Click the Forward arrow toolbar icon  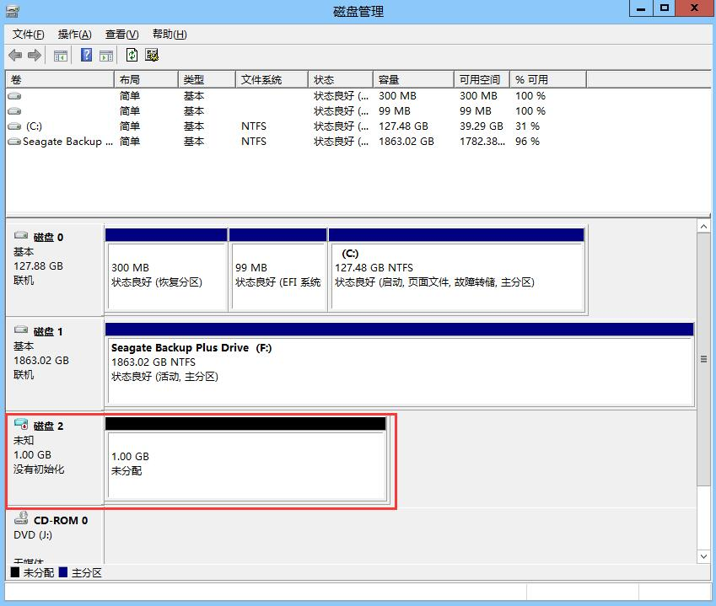click(35, 56)
